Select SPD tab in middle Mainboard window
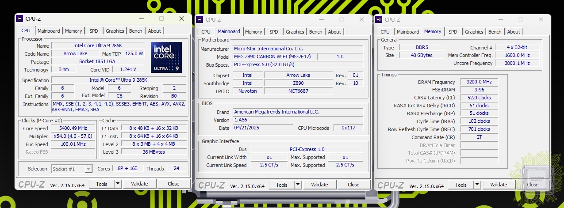Screen dimensions: 564x208 click(x=274, y=32)
